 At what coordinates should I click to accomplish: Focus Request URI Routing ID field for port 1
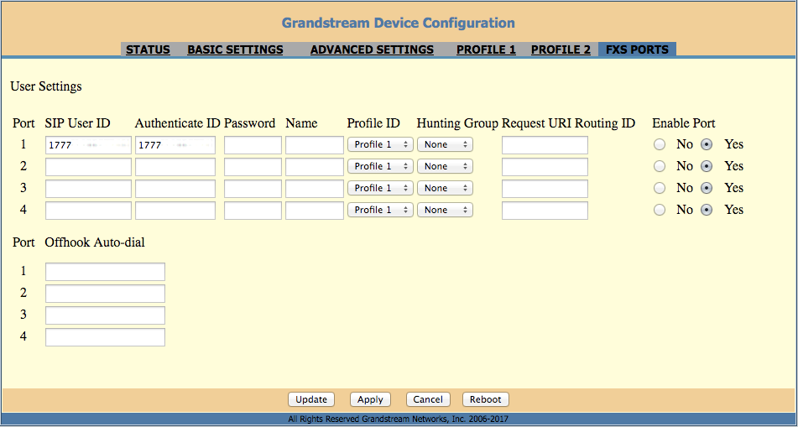545,145
